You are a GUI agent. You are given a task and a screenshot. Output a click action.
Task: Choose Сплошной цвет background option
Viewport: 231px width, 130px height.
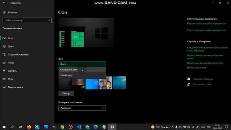coord(82,70)
